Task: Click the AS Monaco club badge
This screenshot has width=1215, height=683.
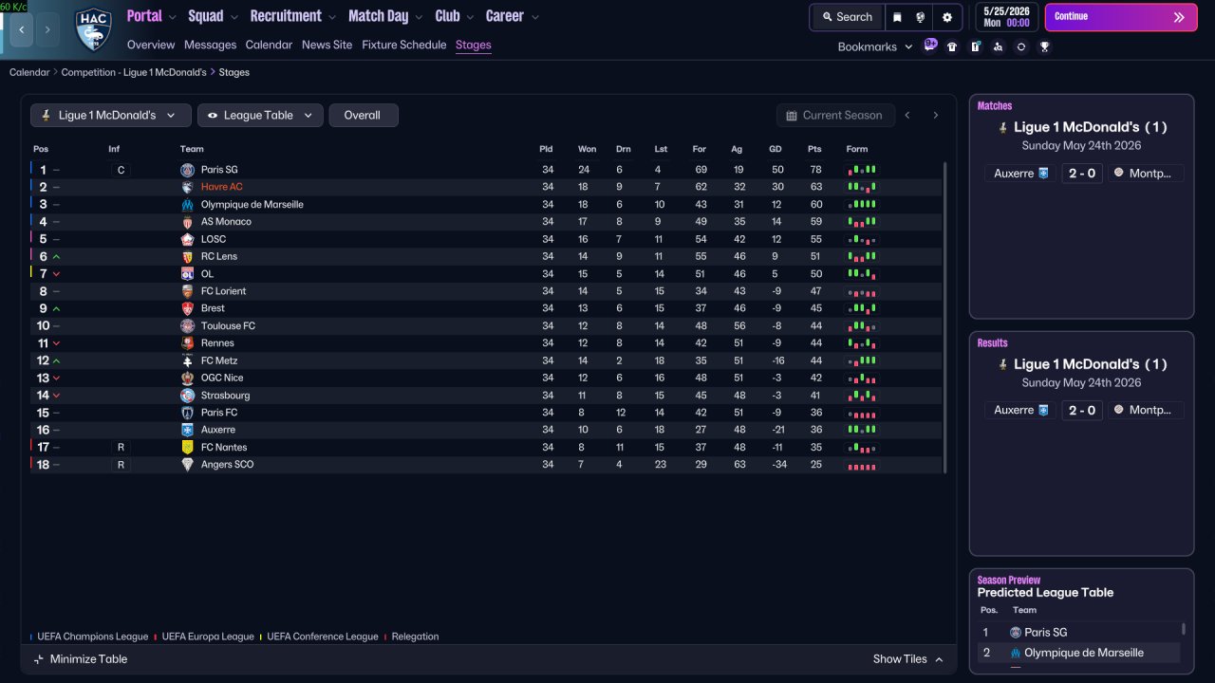Action: [x=187, y=222]
